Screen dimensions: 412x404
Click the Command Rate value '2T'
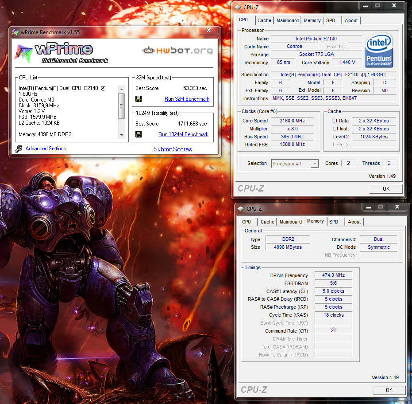[x=333, y=330]
